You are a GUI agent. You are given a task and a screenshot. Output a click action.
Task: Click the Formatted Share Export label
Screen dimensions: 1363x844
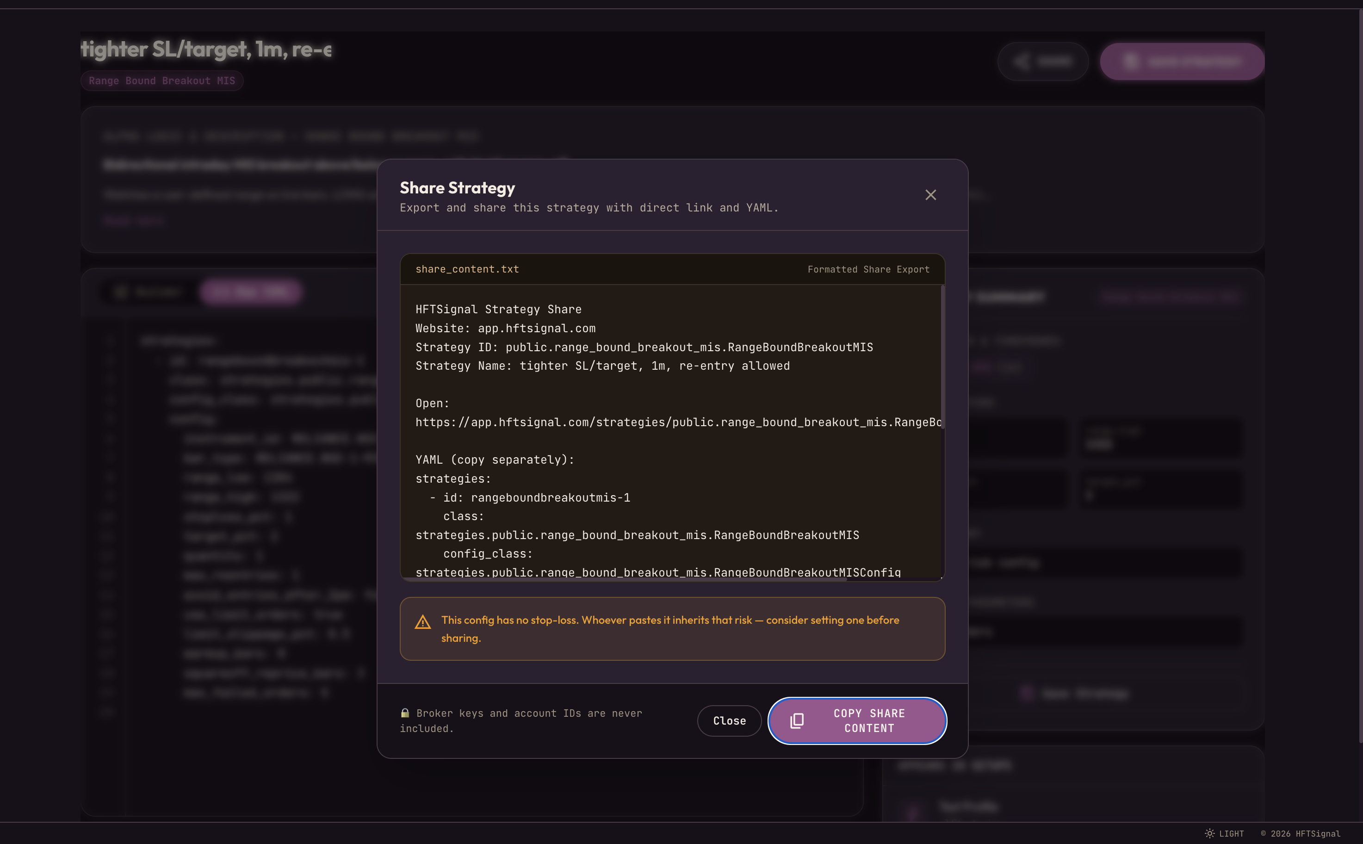pos(868,270)
